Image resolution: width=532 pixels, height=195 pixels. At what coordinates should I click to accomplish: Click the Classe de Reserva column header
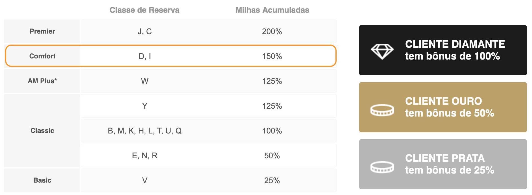144,10
